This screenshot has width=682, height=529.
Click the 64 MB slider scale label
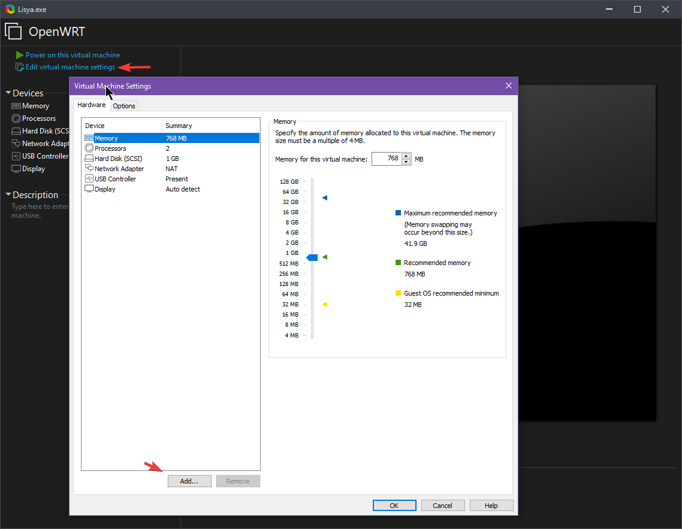(290, 294)
